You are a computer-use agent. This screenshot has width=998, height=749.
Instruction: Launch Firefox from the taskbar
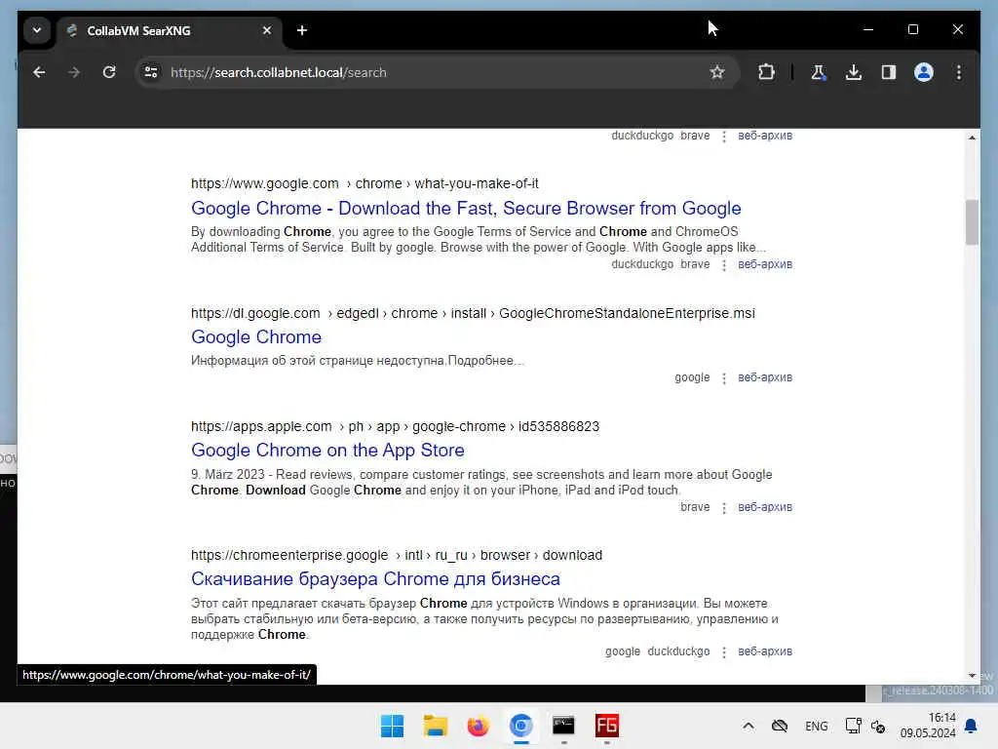click(x=478, y=726)
